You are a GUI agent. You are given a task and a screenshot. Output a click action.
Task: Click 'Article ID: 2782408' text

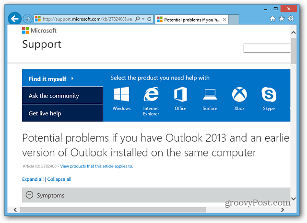click(x=39, y=166)
